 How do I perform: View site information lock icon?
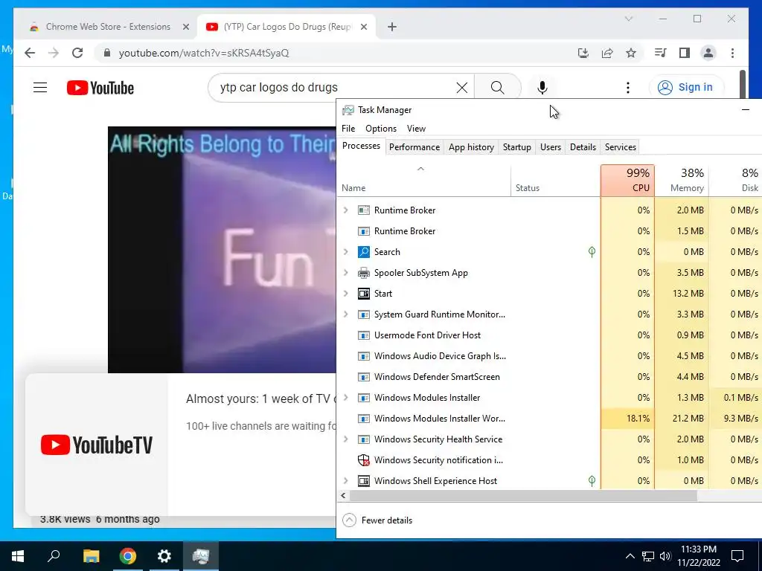tap(107, 53)
